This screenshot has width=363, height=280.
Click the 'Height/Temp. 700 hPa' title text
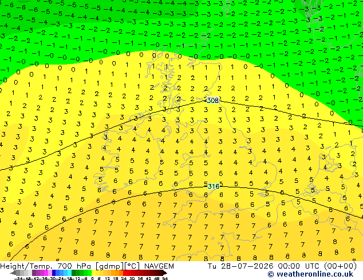pyautogui.click(x=46, y=266)
